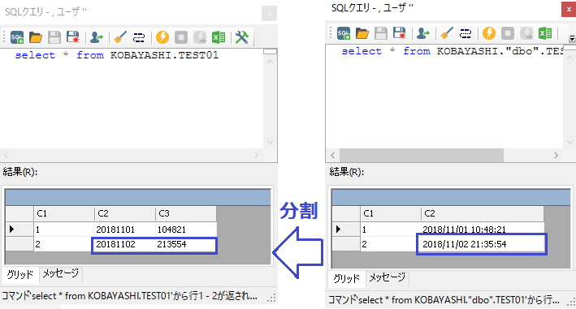
Task: Click the C2 column header in left grid
Action: coord(125,213)
